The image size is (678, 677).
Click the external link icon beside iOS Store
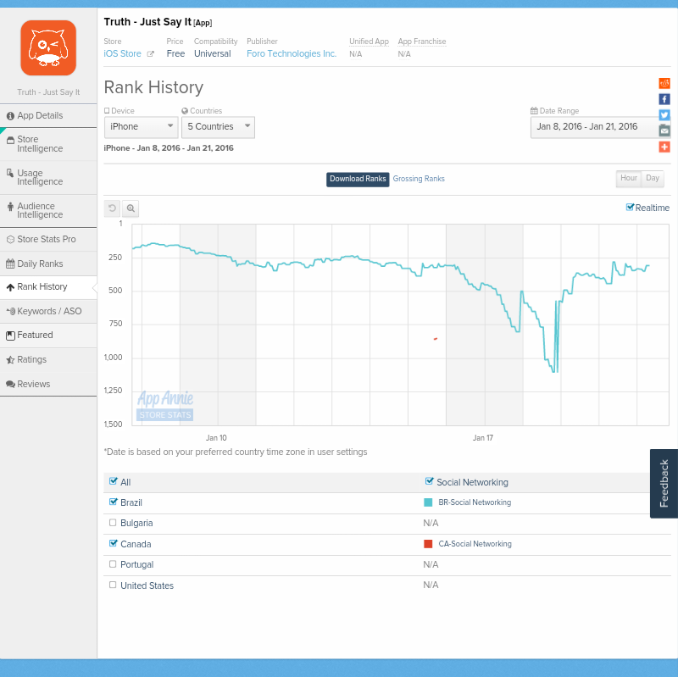click(151, 54)
